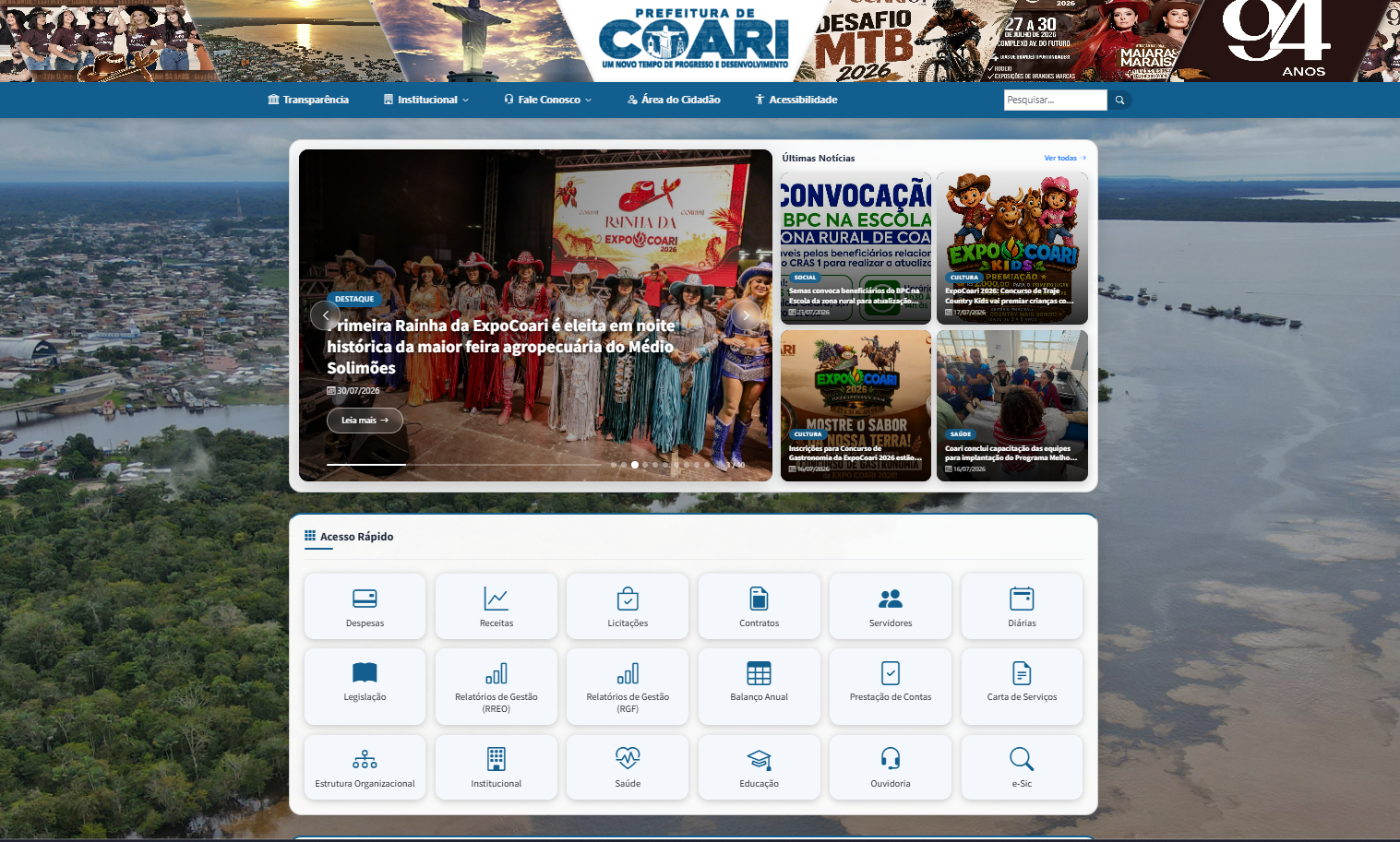
Task: Open the ExpoCoari 2026 Traje Country Kids article
Action: [1012, 249]
